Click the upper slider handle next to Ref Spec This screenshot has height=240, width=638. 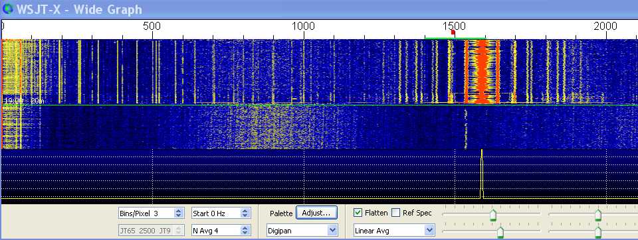[x=493, y=215]
